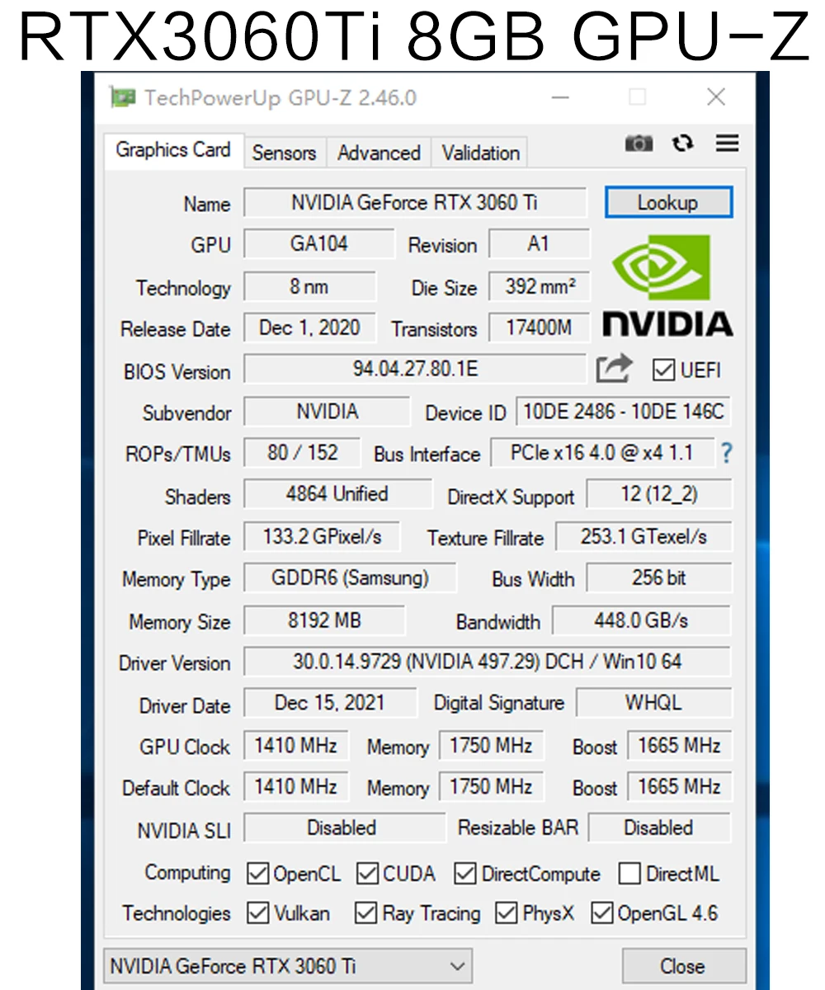This screenshot has width=825, height=990.
Task: Close the GPU-Z window via X
Action: click(x=715, y=97)
